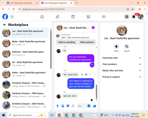
Task: Click the '608 481 3615' message
Action: pyautogui.click(x=70, y=96)
